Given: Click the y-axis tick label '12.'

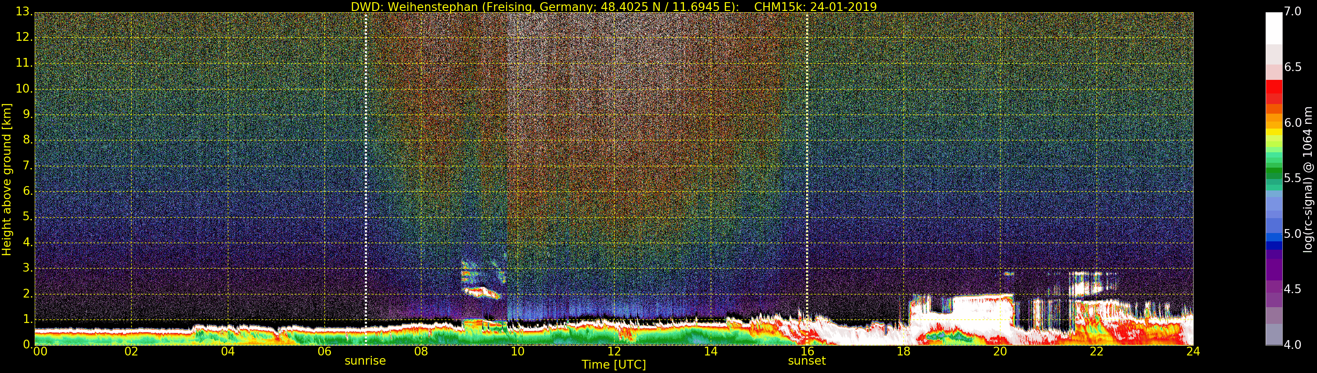Looking at the screenshot, I should pos(24,37).
